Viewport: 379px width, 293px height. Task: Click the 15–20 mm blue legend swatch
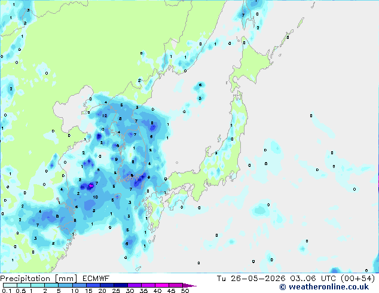(93, 285)
